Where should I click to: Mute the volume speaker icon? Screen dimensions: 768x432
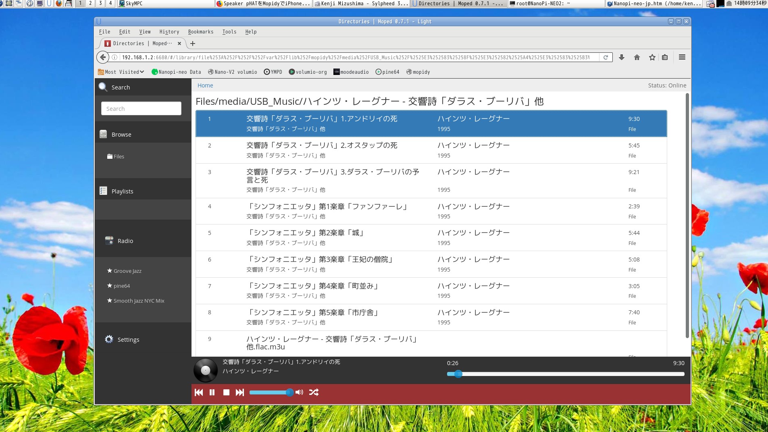(299, 393)
